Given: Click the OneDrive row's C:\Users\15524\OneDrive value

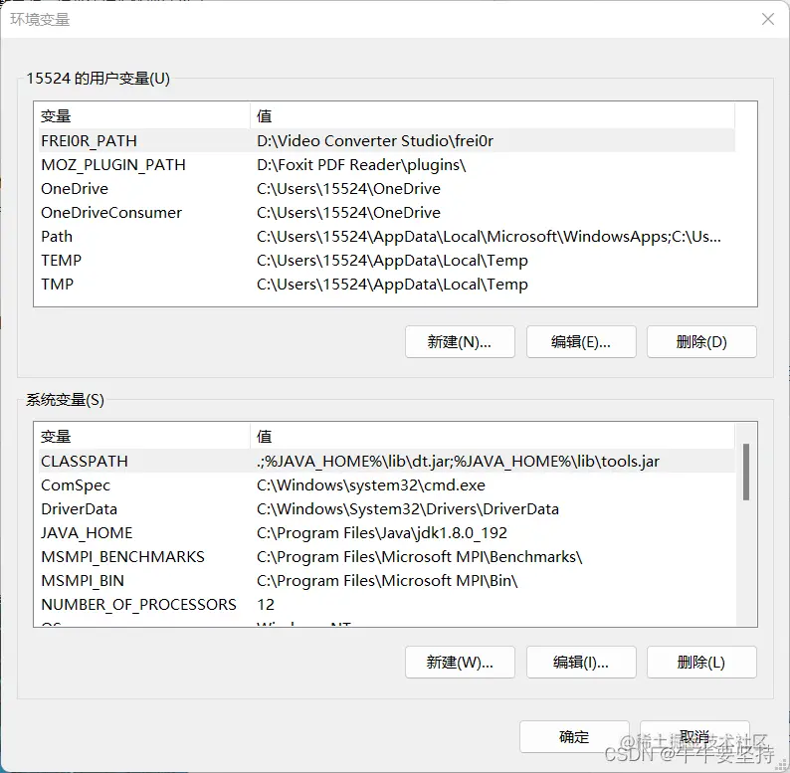Looking at the screenshot, I should [x=348, y=188].
